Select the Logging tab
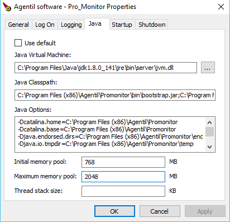The width and height of the screenshot is (230, 222). pos(71,25)
